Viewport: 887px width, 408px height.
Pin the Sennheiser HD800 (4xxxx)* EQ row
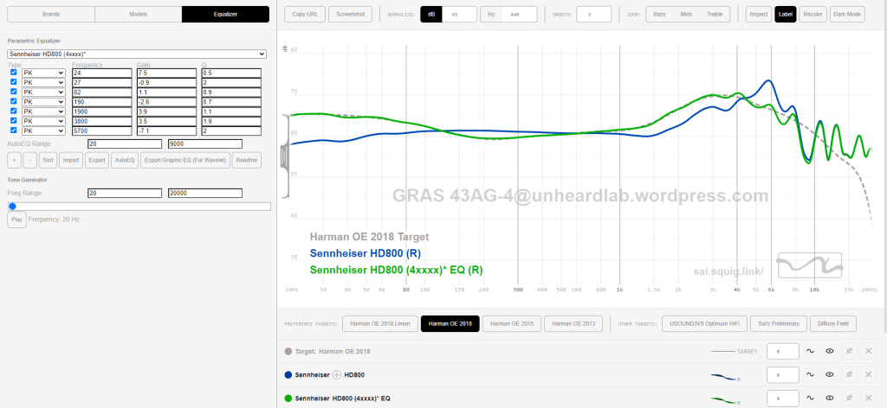coord(849,398)
